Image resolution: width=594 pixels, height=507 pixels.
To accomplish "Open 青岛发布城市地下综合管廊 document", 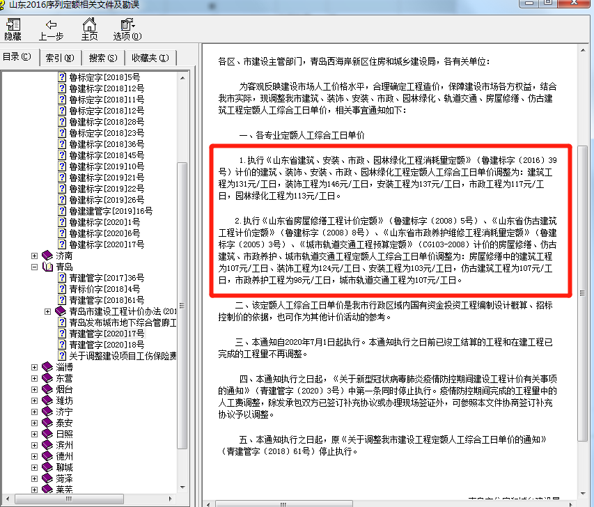I will 123,322.
